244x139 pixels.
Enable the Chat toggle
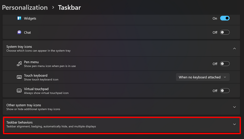tap(225, 32)
